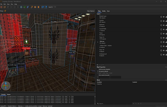Open the View Options dropdown
Screen dimensions: 167x107
click(x=91, y=11)
